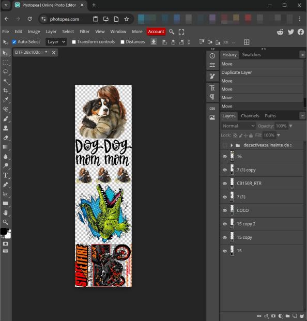Select the Gradient tool
The width and height of the screenshot is (307, 321).
pos(6,147)
